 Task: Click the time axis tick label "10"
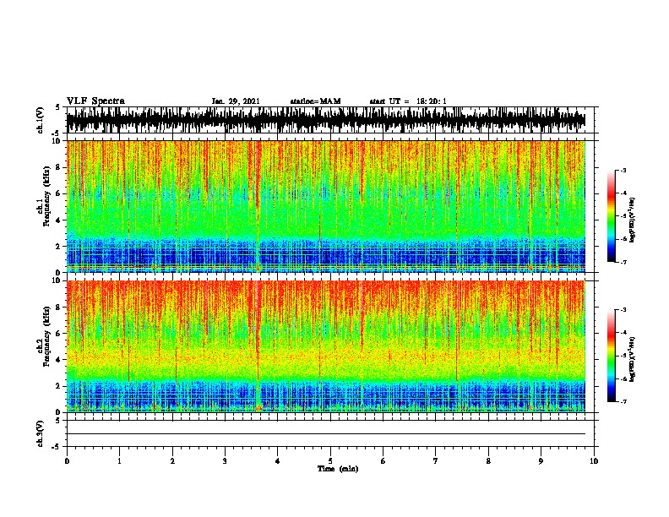594,461
